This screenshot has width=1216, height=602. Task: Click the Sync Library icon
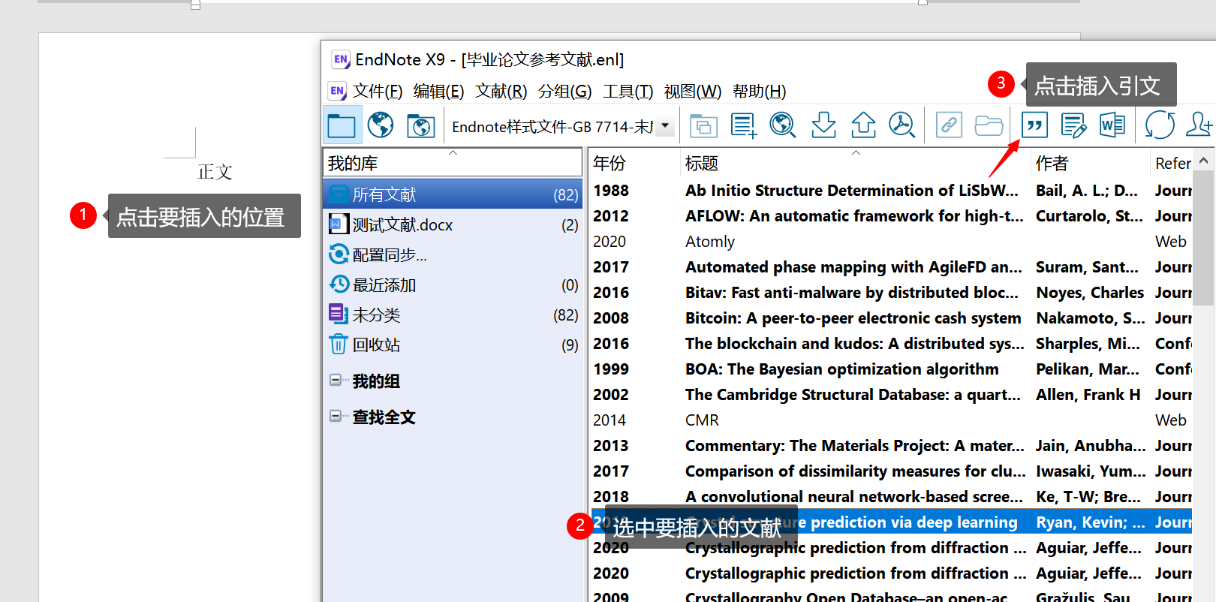(1160, 125)
